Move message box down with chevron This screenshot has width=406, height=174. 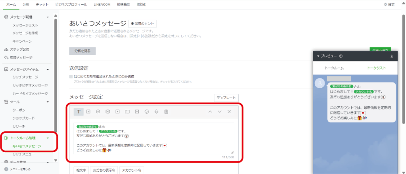click(220, 112)
